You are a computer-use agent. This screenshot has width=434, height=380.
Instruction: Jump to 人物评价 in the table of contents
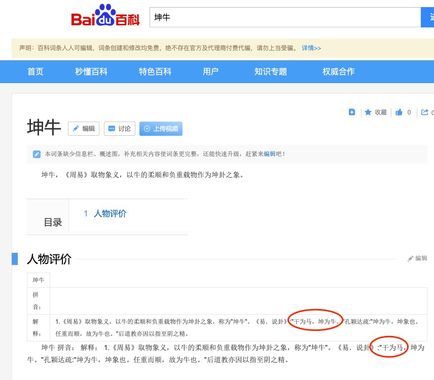pyautogui.click(x=110, y=214)
